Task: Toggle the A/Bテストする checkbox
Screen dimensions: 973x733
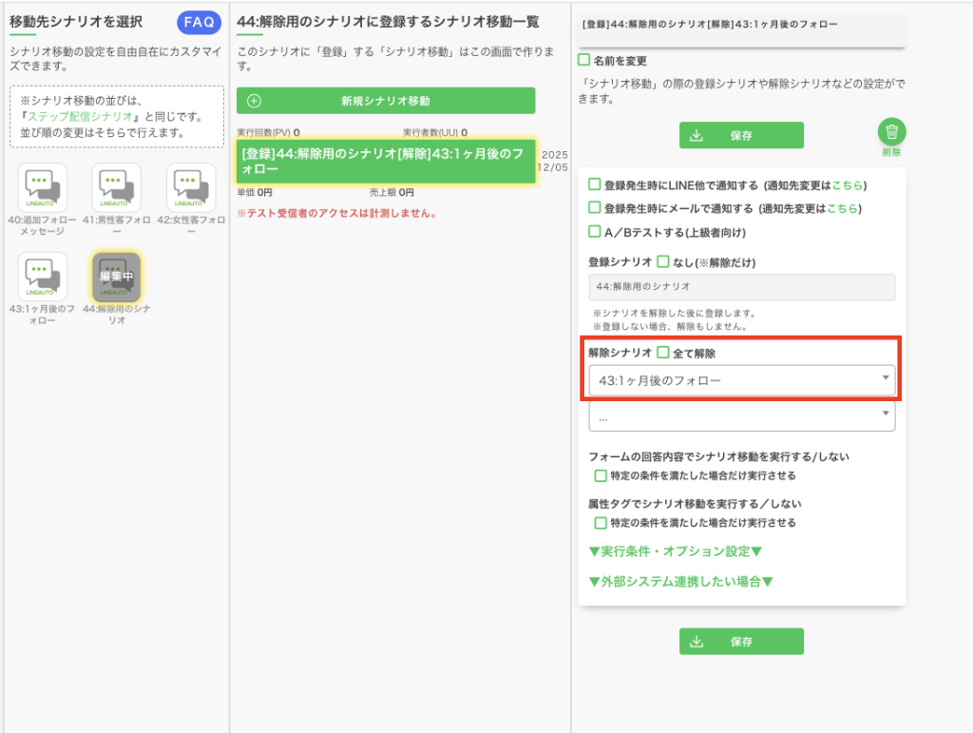Action: 595,231
